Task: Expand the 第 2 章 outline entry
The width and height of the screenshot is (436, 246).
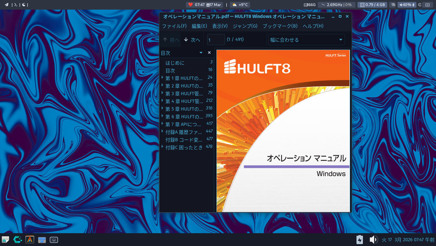Action: [163, 86]
